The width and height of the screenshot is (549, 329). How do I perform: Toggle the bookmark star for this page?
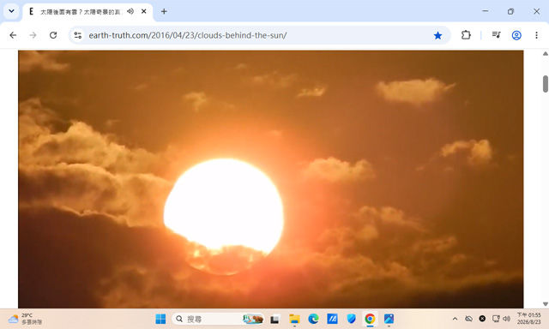[437, 35]
